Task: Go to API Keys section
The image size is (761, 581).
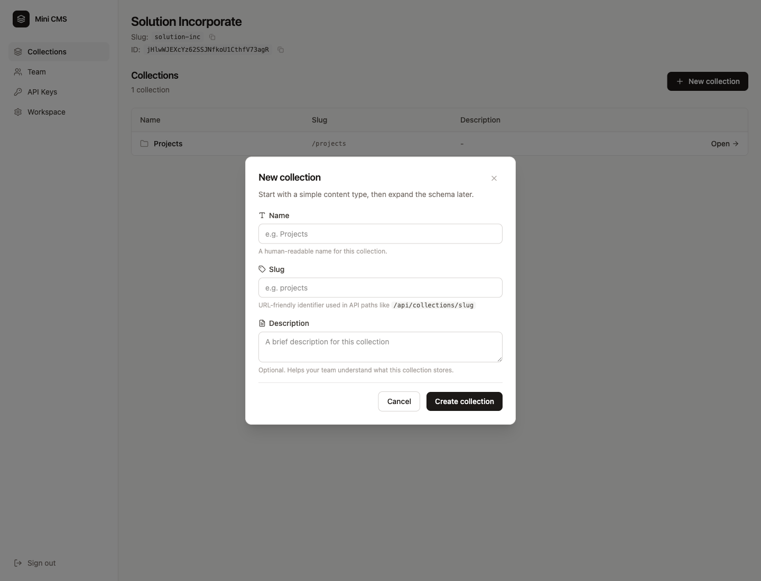Action: tap(42, 92)
